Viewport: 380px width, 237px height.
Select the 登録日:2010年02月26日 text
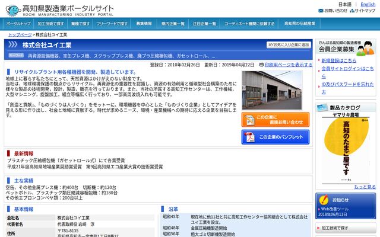click(x=175, y=65)
